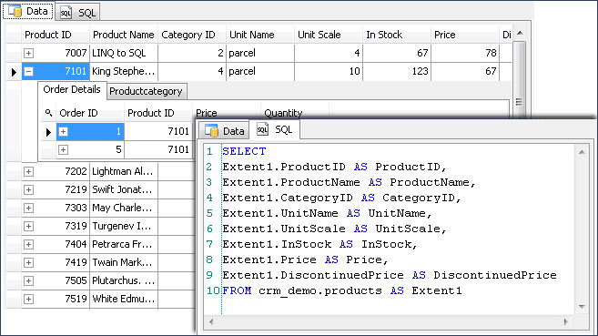Select product name cell 'Twain Mark...'
598x336 pixels.
point(124,263)
